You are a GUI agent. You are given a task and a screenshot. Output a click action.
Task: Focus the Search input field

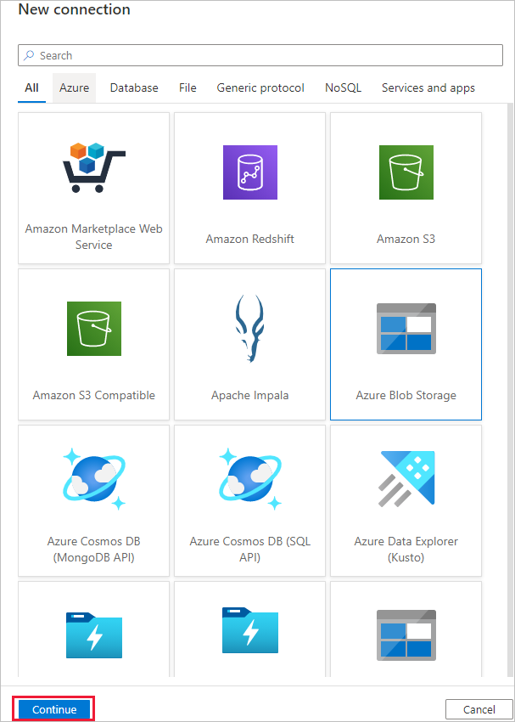260,55
